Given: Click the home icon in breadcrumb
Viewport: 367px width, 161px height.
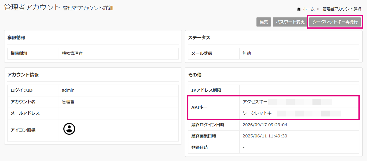Looking at the screenshot, I should pyautogui.click(x=299, y=9).
